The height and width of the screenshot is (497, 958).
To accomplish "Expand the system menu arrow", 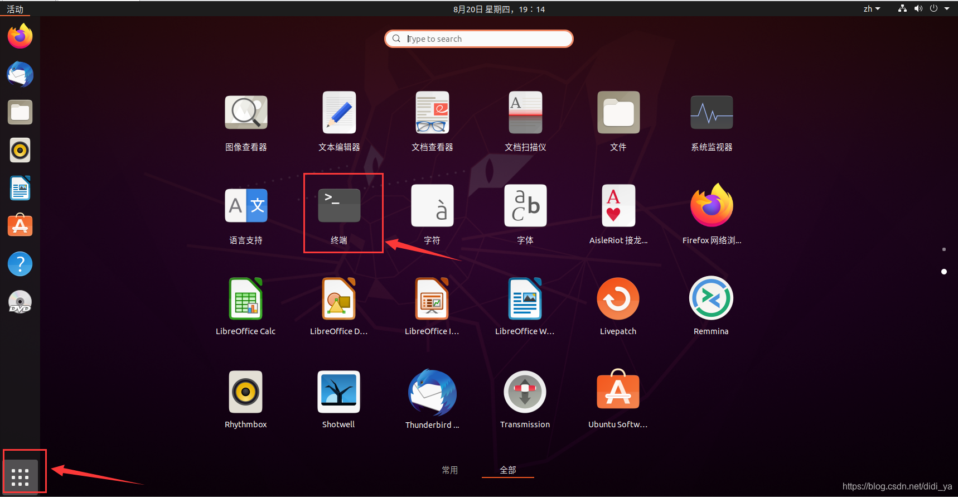I will tap(947, 8).
